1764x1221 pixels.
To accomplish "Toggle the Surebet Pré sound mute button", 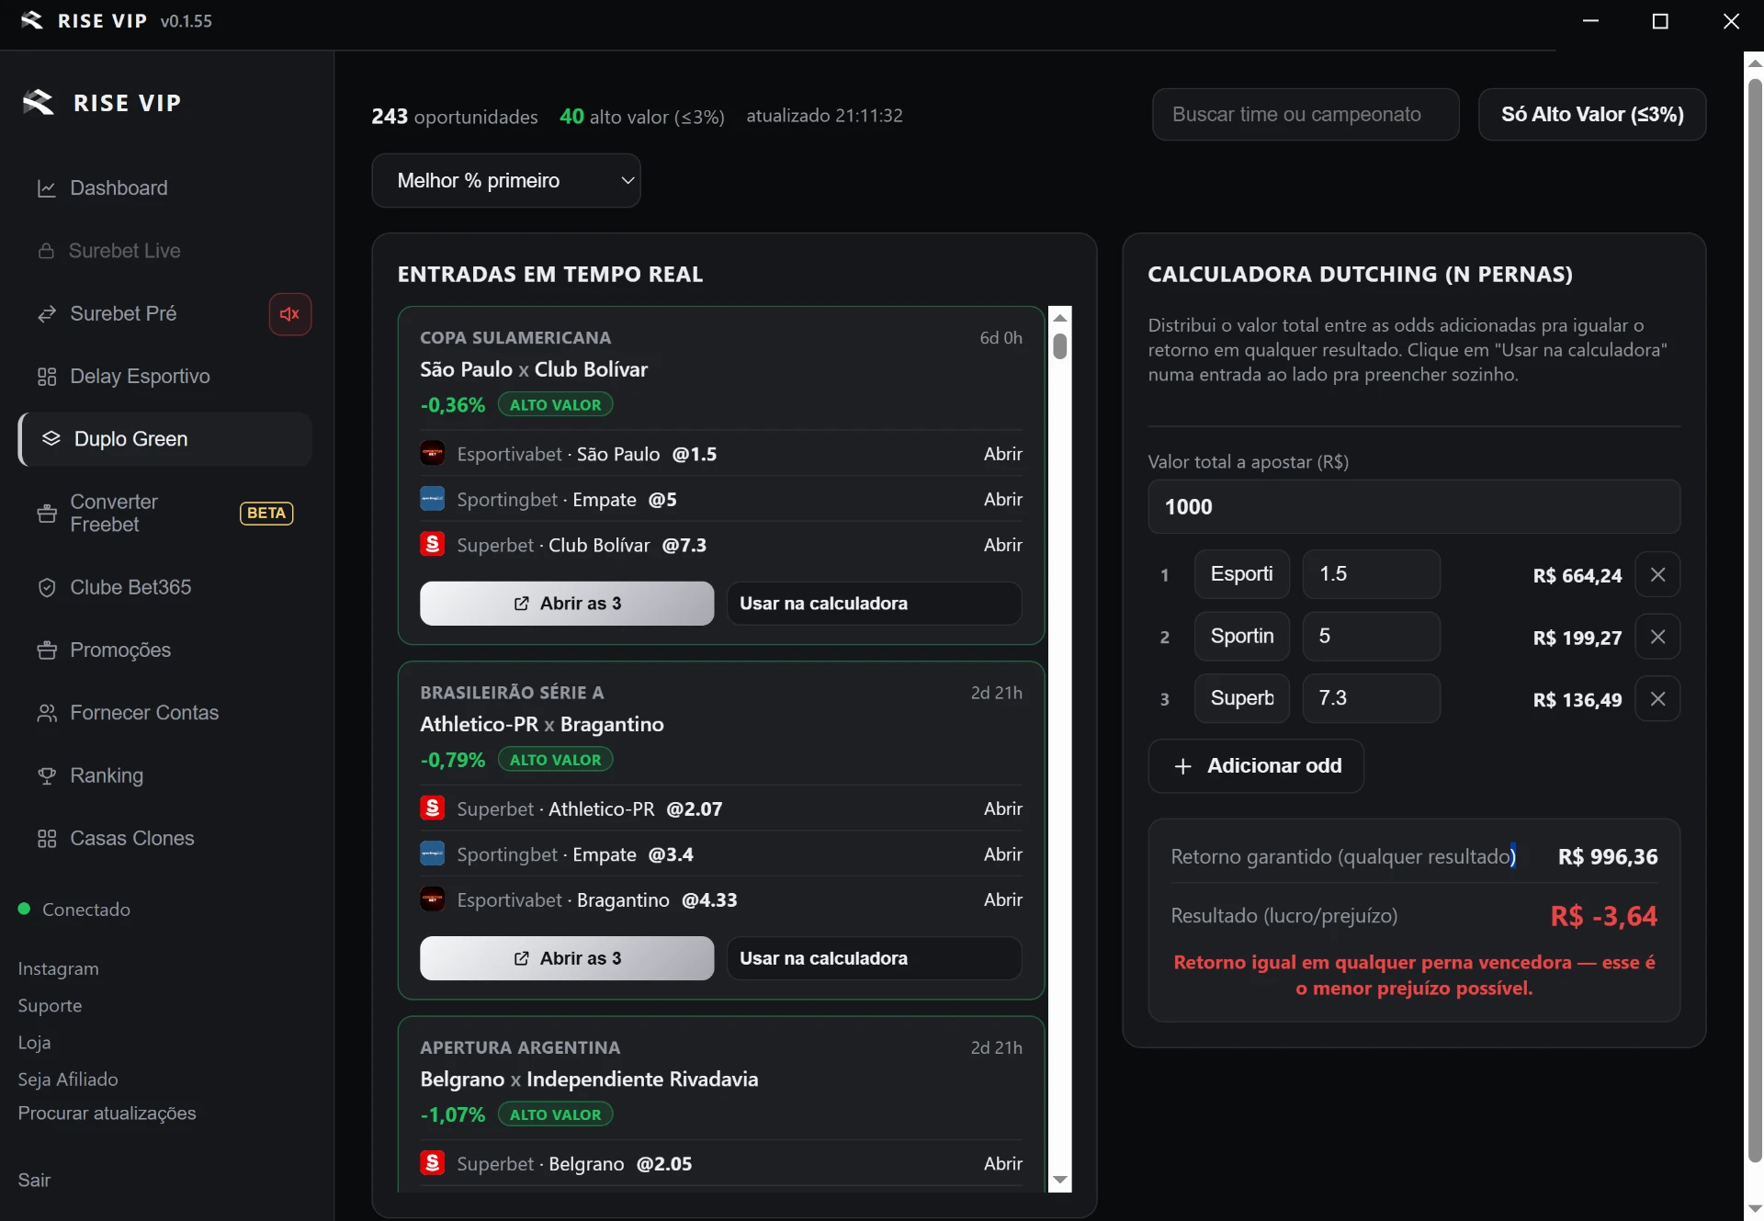I will coord(290,314).
